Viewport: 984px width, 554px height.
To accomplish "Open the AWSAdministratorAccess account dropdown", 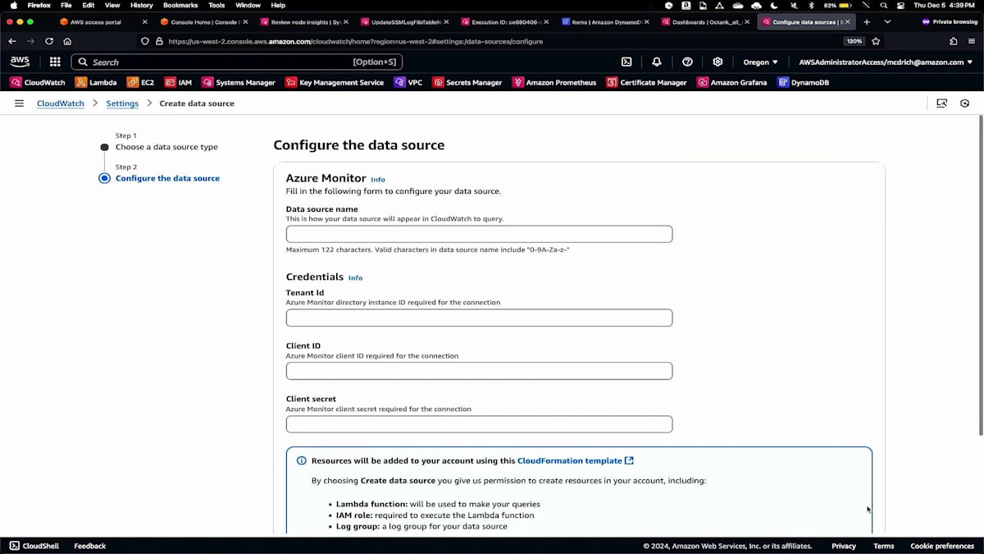I will tap(885, 62).
